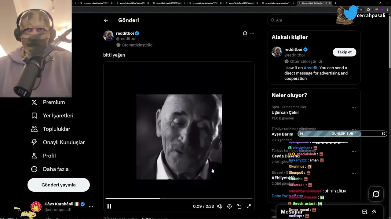
Task: Open Onaylı Kuruluşlar lightning icon
Action: coord(34,142)
